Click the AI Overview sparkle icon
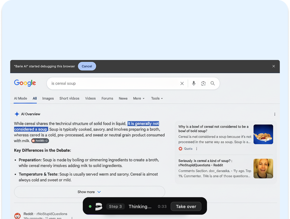Image resolution: width=290 pixels, height=219 pixels. (x=17, y=114)
